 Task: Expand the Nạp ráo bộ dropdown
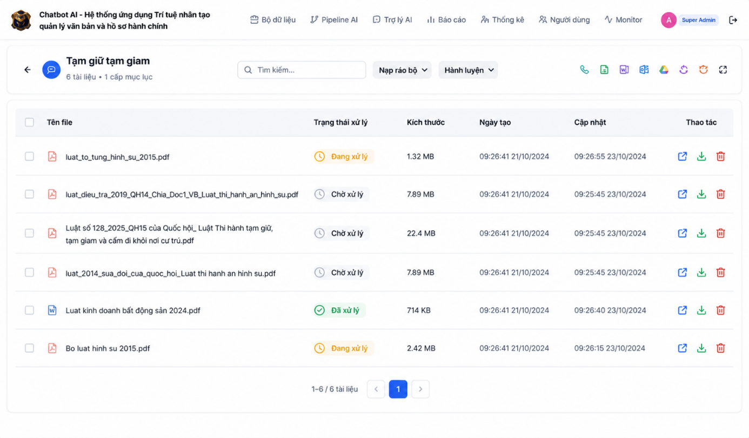[x=402, y=70]
